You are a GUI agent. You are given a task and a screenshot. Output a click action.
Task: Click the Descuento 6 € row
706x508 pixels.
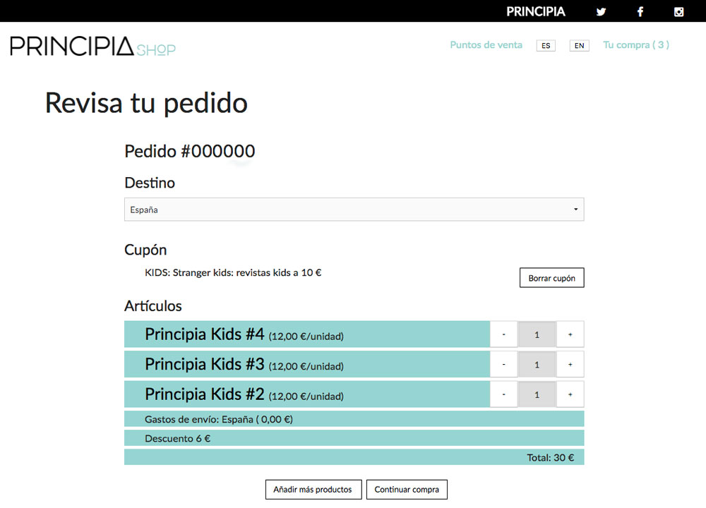coord(354,438)
